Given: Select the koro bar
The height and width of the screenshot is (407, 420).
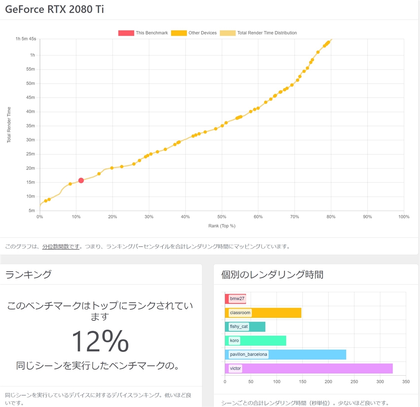Looking at the screenshot, I should pyautogui.click(x=256, y=341).
